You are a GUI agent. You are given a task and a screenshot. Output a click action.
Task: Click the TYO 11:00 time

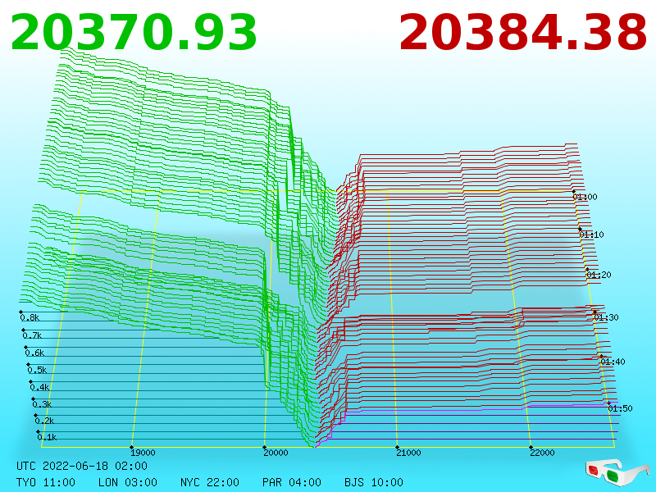[x=46, y=482]
